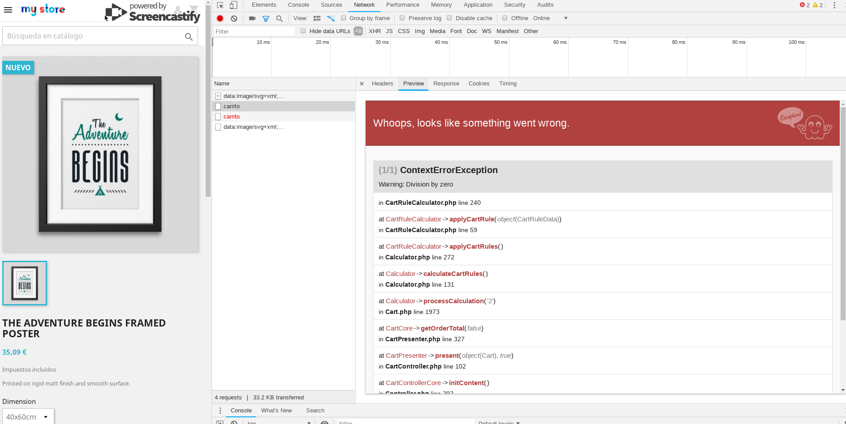The image size is (846, 424).
Task: Toggle the device toolbar icon
Action: pyautogui.click(x=233, y=5)
